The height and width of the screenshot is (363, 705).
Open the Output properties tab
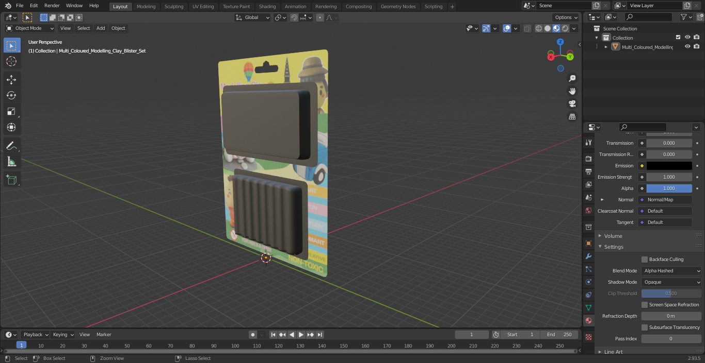point(588,171)
